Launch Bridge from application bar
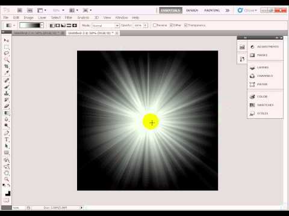Image resolution: width=289 pixels, height=216 pixels. point(20,10)
